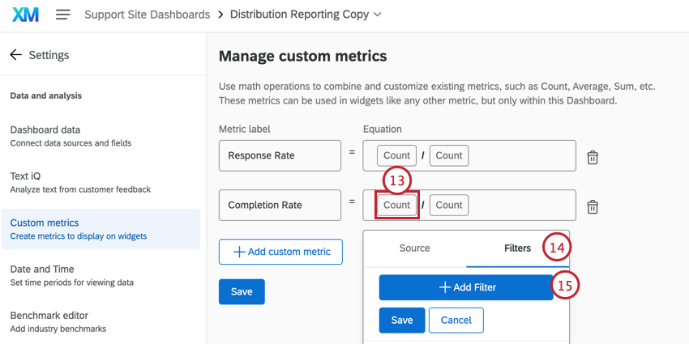Save the filter in the popup
Viewport: 689px width, 344px height.
coord(401,320)
